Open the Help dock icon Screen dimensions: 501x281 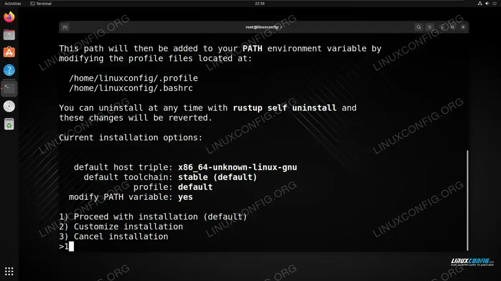(x=9, y=70)
